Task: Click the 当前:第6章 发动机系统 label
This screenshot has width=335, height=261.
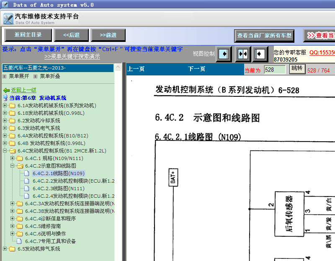Action: [x=38, y=98]
